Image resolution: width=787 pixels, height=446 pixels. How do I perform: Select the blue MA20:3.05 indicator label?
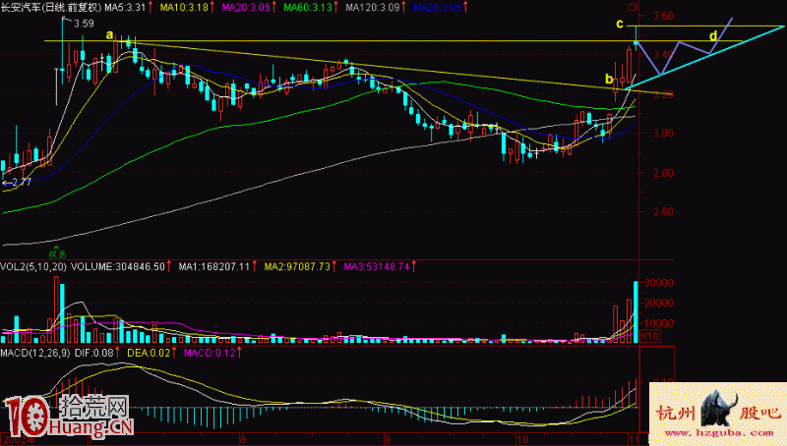tap(437, 8)
